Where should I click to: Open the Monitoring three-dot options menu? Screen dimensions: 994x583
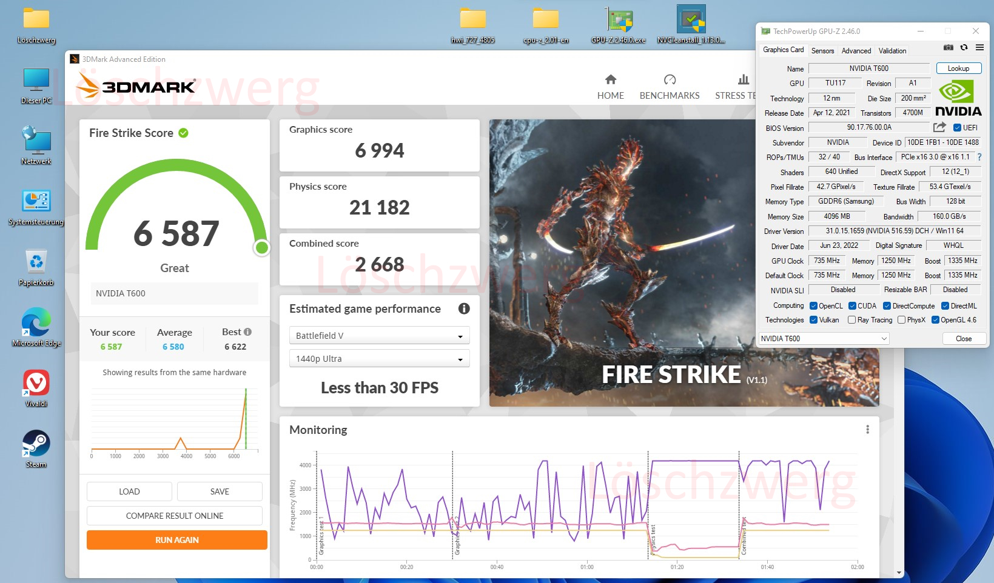867,430
